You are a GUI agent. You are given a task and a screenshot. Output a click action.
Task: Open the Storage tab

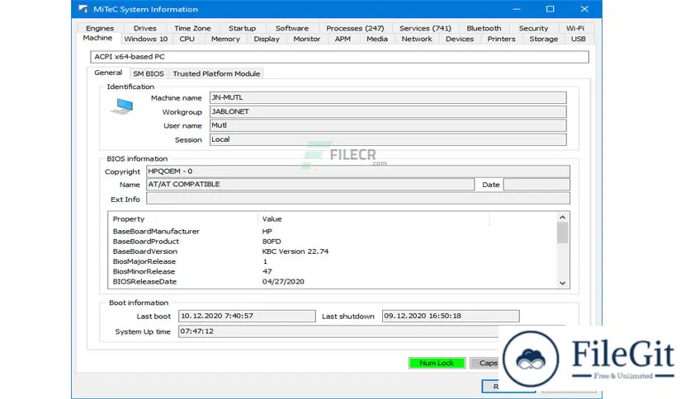pos(543,39)
